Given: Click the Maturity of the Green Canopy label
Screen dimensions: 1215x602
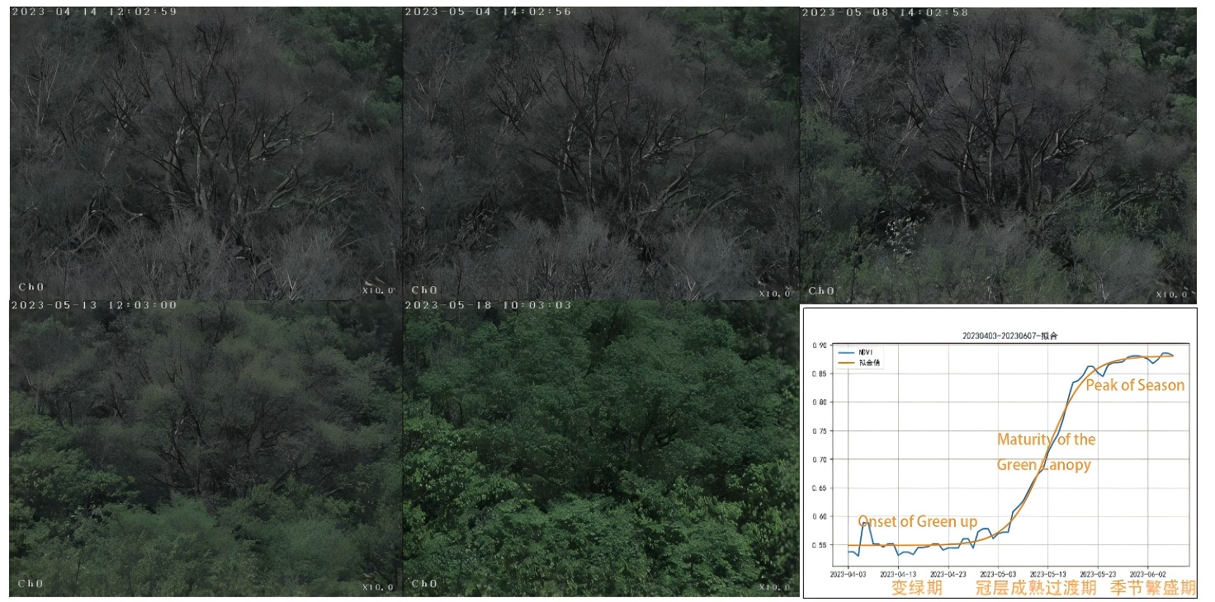Looking at the screenshot, I should coord(1045,452).
